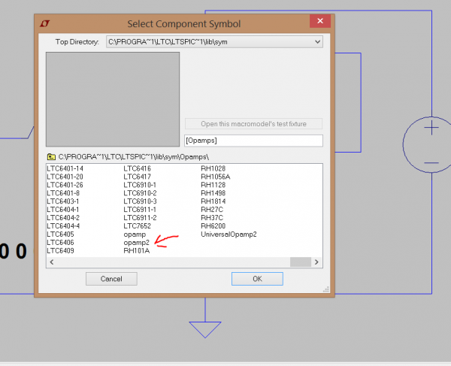The width and height of the screenshot is (451, 366).
Task: Go up one folder via folder icon
Action: click(x=51, y=156)
